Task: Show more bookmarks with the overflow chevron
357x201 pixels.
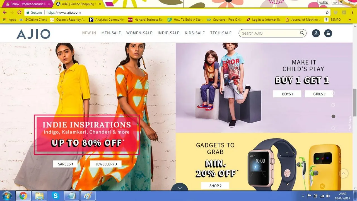Action: tap(350, 20)
